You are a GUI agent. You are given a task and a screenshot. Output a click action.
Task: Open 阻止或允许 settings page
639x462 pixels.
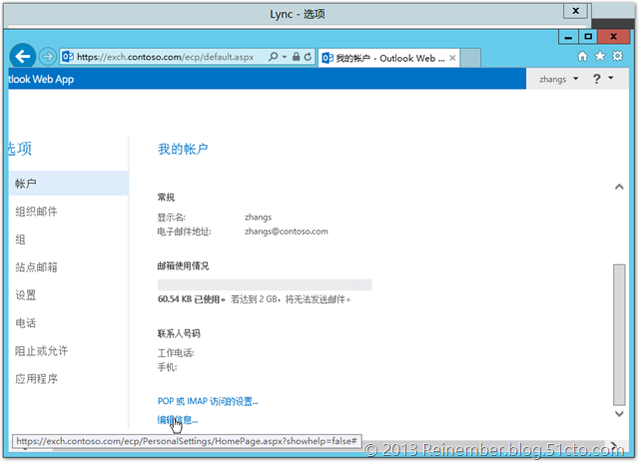(42, 351)
